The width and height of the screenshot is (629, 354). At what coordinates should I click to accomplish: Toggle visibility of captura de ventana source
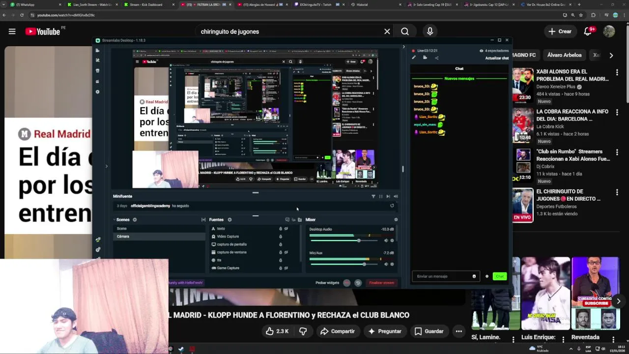pyautogui.click(x=286, y=252)
